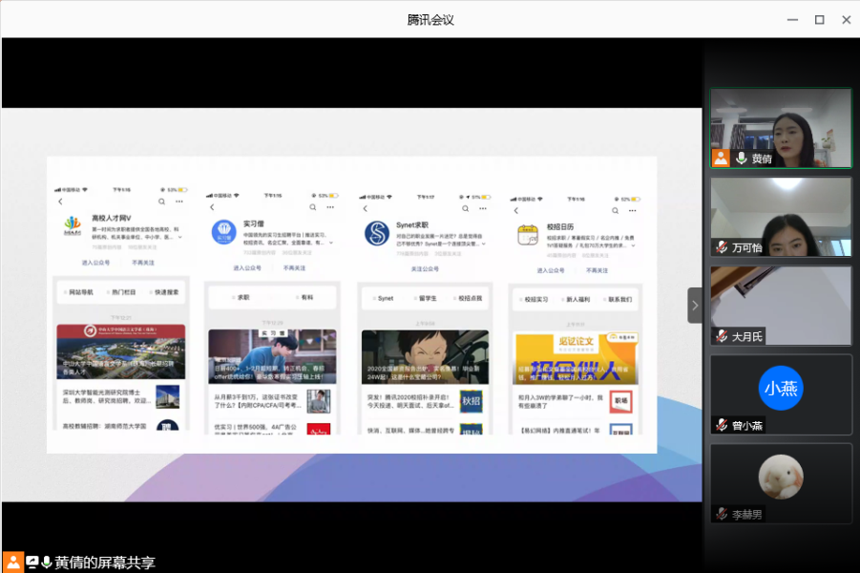Click 李赫男's rabbit avatar
Image resolution: width=860 pixels, height=573 pixels.
click(781, 477)
